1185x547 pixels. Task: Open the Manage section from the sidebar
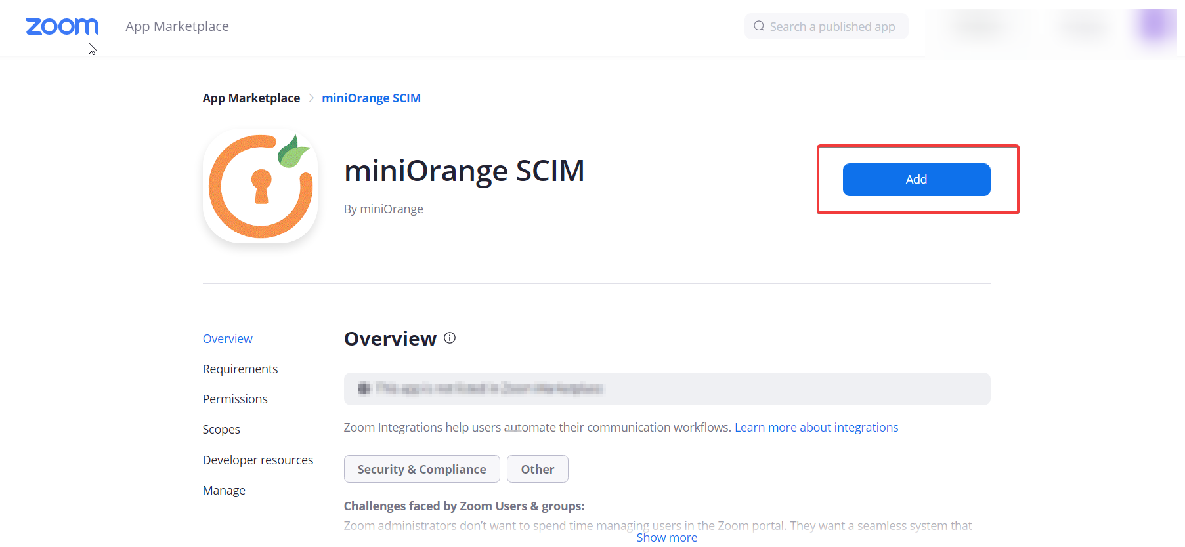(x=224, y=490)
